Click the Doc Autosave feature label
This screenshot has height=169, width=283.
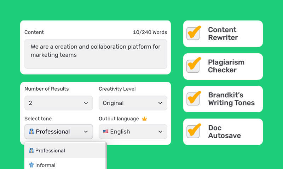pos(224,131)
